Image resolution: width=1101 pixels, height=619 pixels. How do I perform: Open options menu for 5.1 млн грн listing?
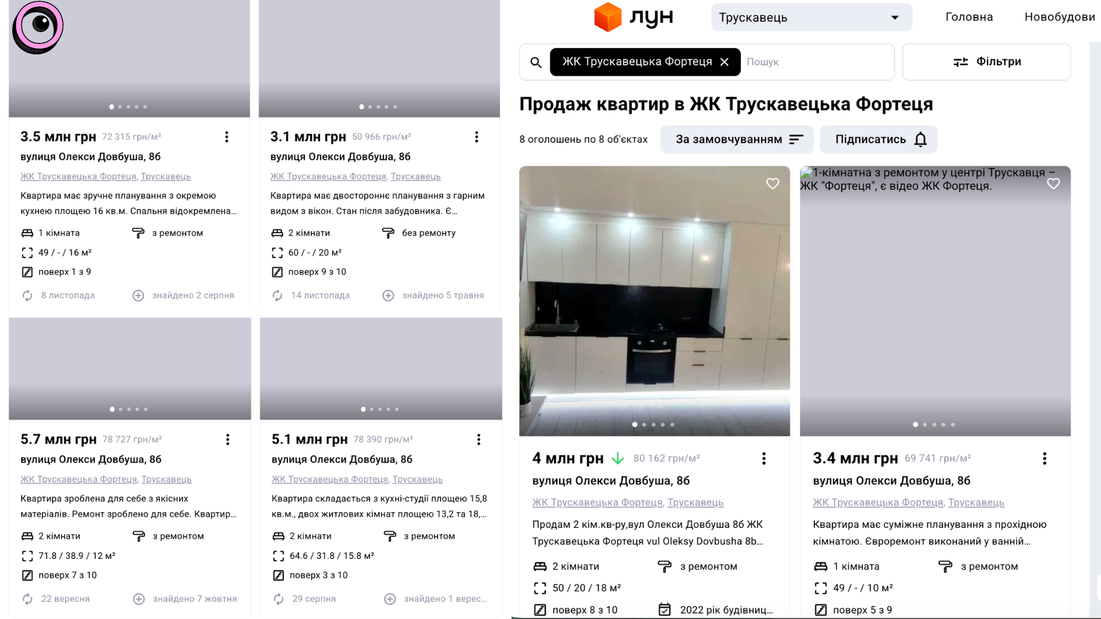pos(479,440)
